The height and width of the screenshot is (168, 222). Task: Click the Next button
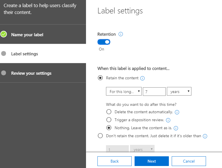tap(152, 161)
